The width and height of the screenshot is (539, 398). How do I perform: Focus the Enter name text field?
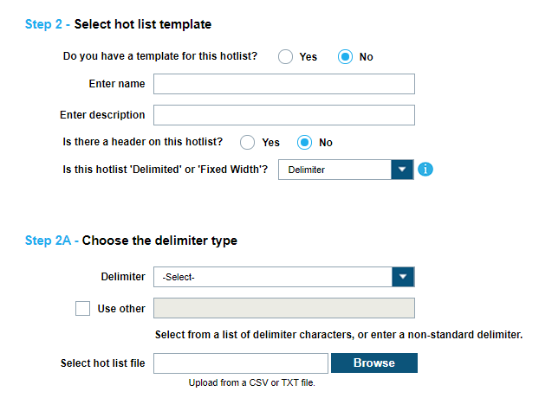pos(284,84)
